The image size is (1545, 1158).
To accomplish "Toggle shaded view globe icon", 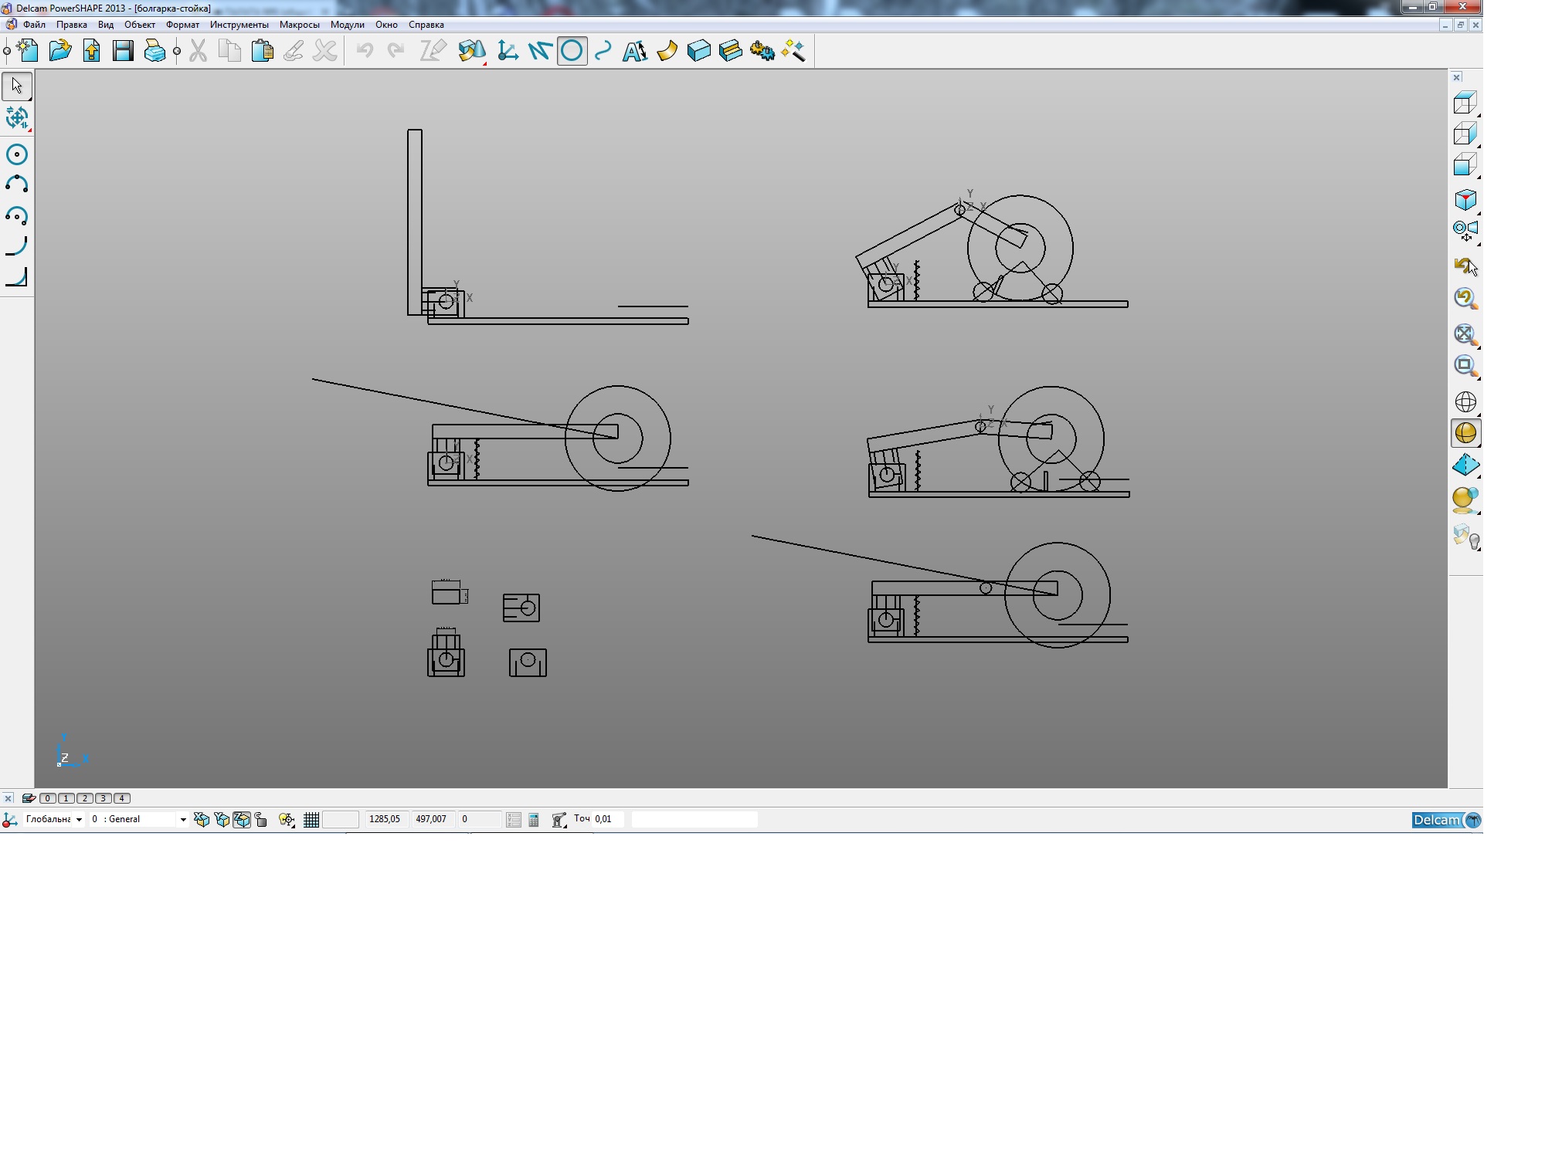I will click(x=1465, y=433).
